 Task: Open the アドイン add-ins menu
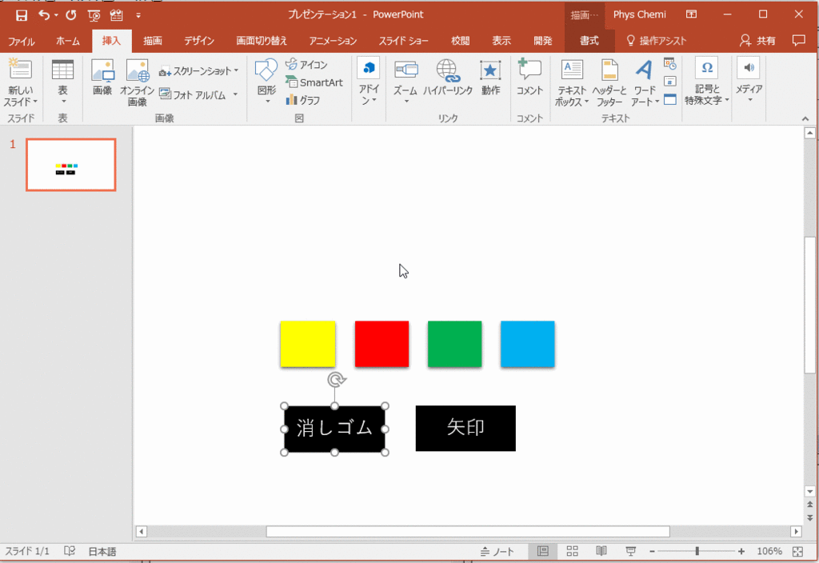(x=369, y=81)
